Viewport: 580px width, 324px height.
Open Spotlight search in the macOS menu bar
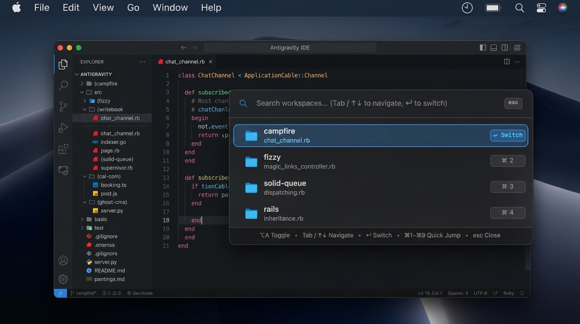[x=520, y=8]
